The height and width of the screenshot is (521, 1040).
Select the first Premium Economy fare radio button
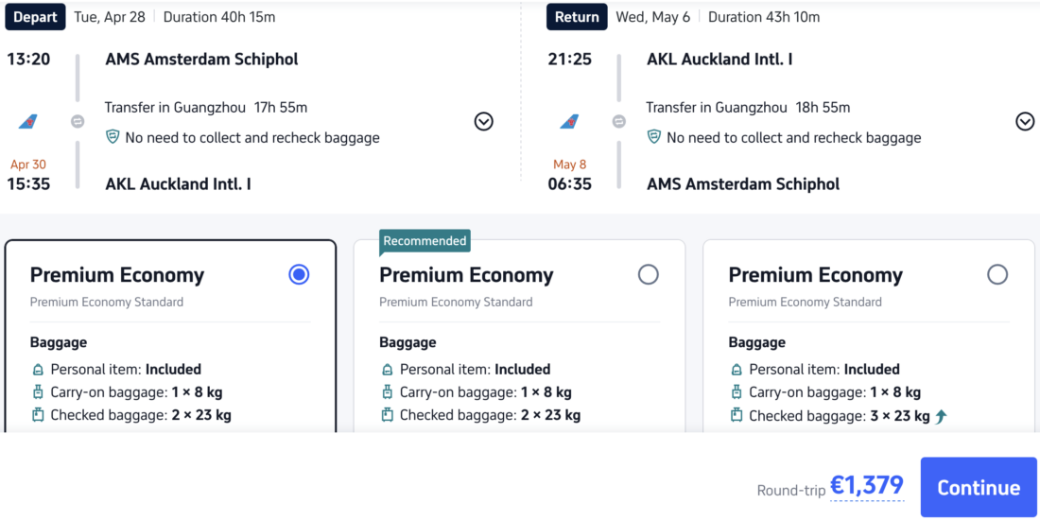(299, 274)
